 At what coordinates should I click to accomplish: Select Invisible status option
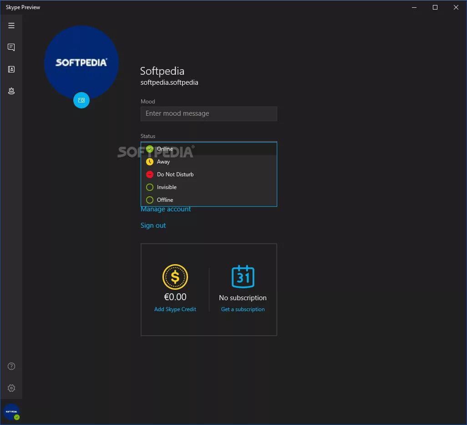pos(209,187)
